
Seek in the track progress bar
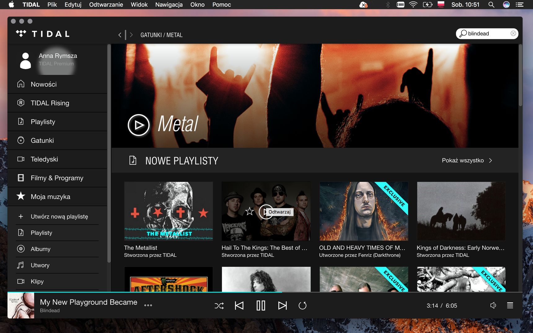coord(265,292)
